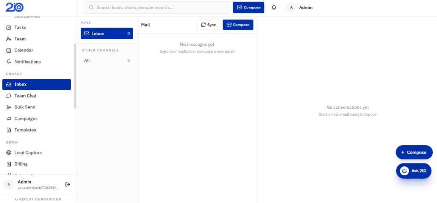Click the Billing dollar icon
The width and height of the screenshot is (437, 203).
(x=9, y=164)
